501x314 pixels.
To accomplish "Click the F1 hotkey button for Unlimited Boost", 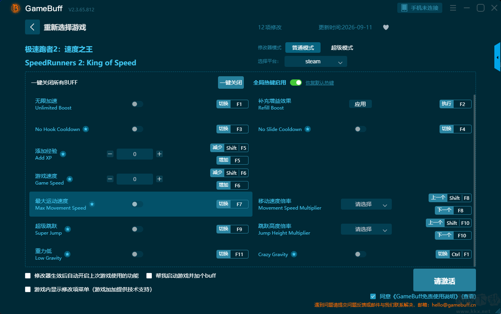I will coord(232,104).
